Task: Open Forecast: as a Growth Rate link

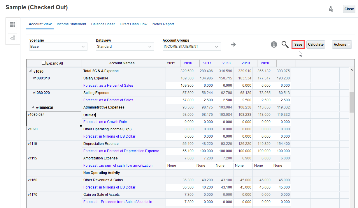Action: click(105, 122)
